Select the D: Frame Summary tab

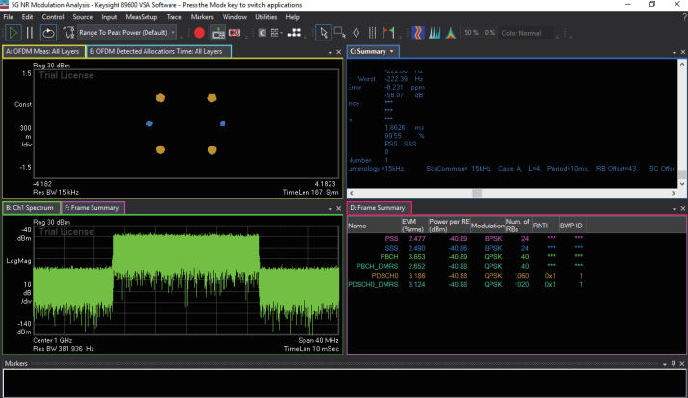pos(379,207)
